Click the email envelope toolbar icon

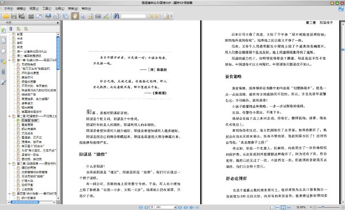[39, 16]
